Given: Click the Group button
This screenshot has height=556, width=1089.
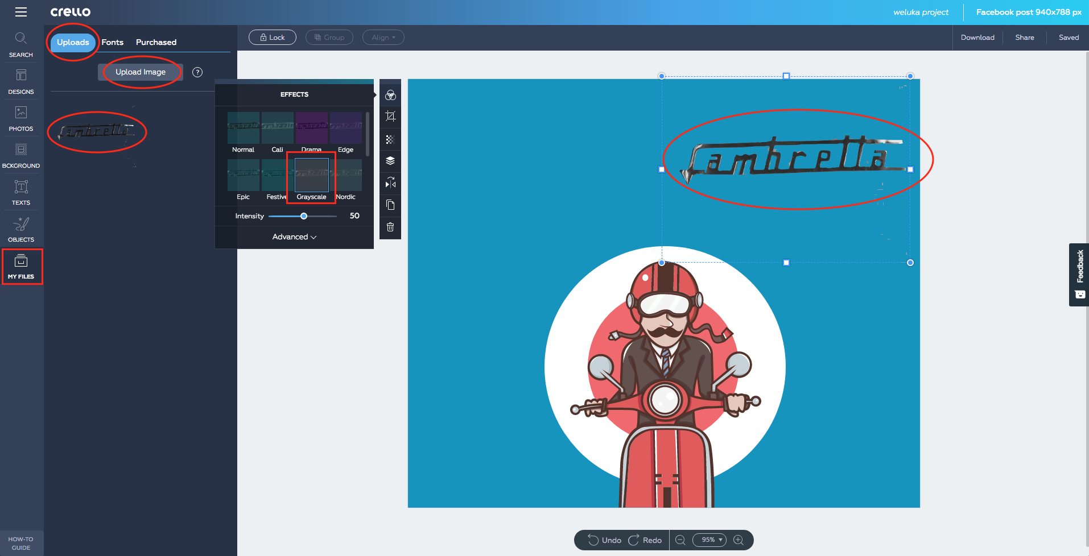Looking at the screenshot, I should [329, 38].
